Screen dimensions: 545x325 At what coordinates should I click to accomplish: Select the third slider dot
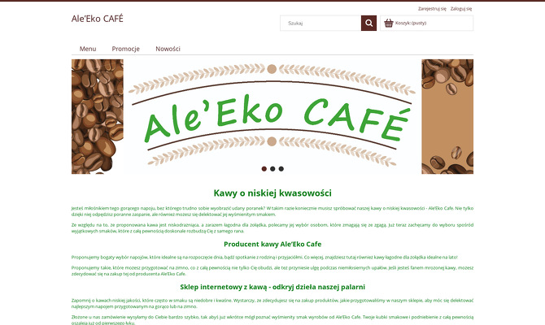281,169
